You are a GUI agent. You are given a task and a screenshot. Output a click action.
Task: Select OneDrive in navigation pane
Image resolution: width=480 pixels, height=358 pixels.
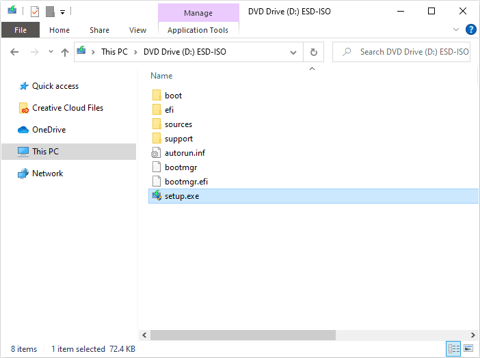(x=49, y=130)
